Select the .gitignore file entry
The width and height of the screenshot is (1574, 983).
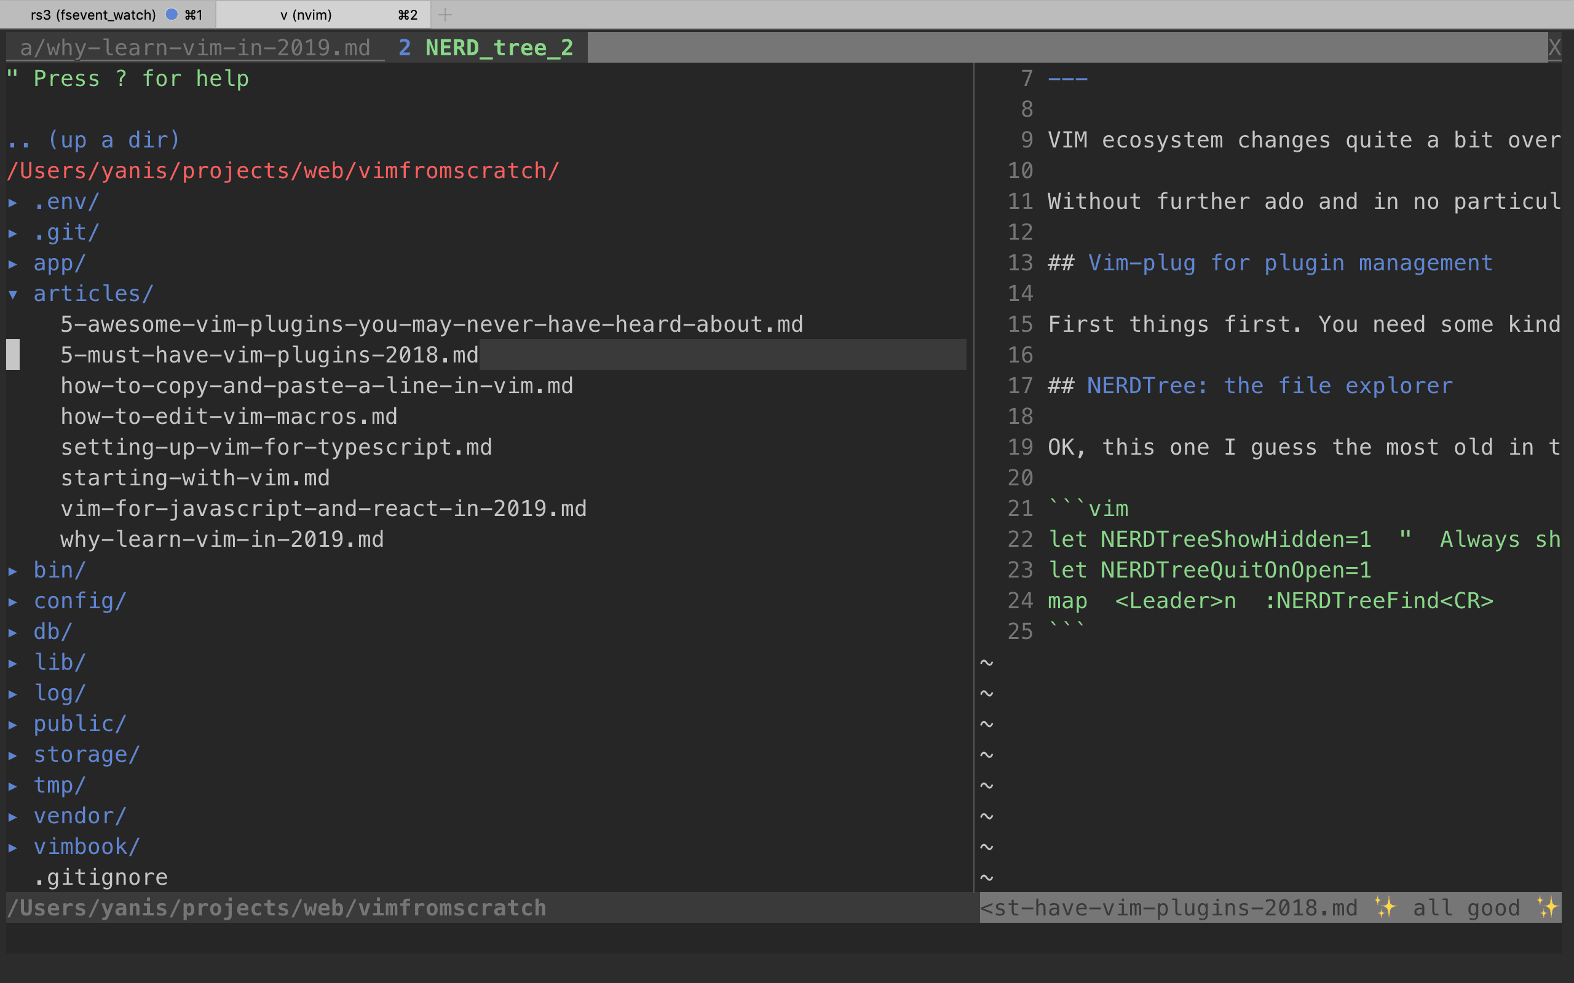(101, 877)
